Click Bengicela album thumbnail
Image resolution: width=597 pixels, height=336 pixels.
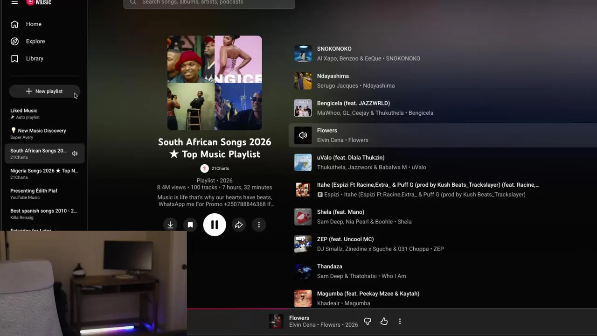point(303,108)
